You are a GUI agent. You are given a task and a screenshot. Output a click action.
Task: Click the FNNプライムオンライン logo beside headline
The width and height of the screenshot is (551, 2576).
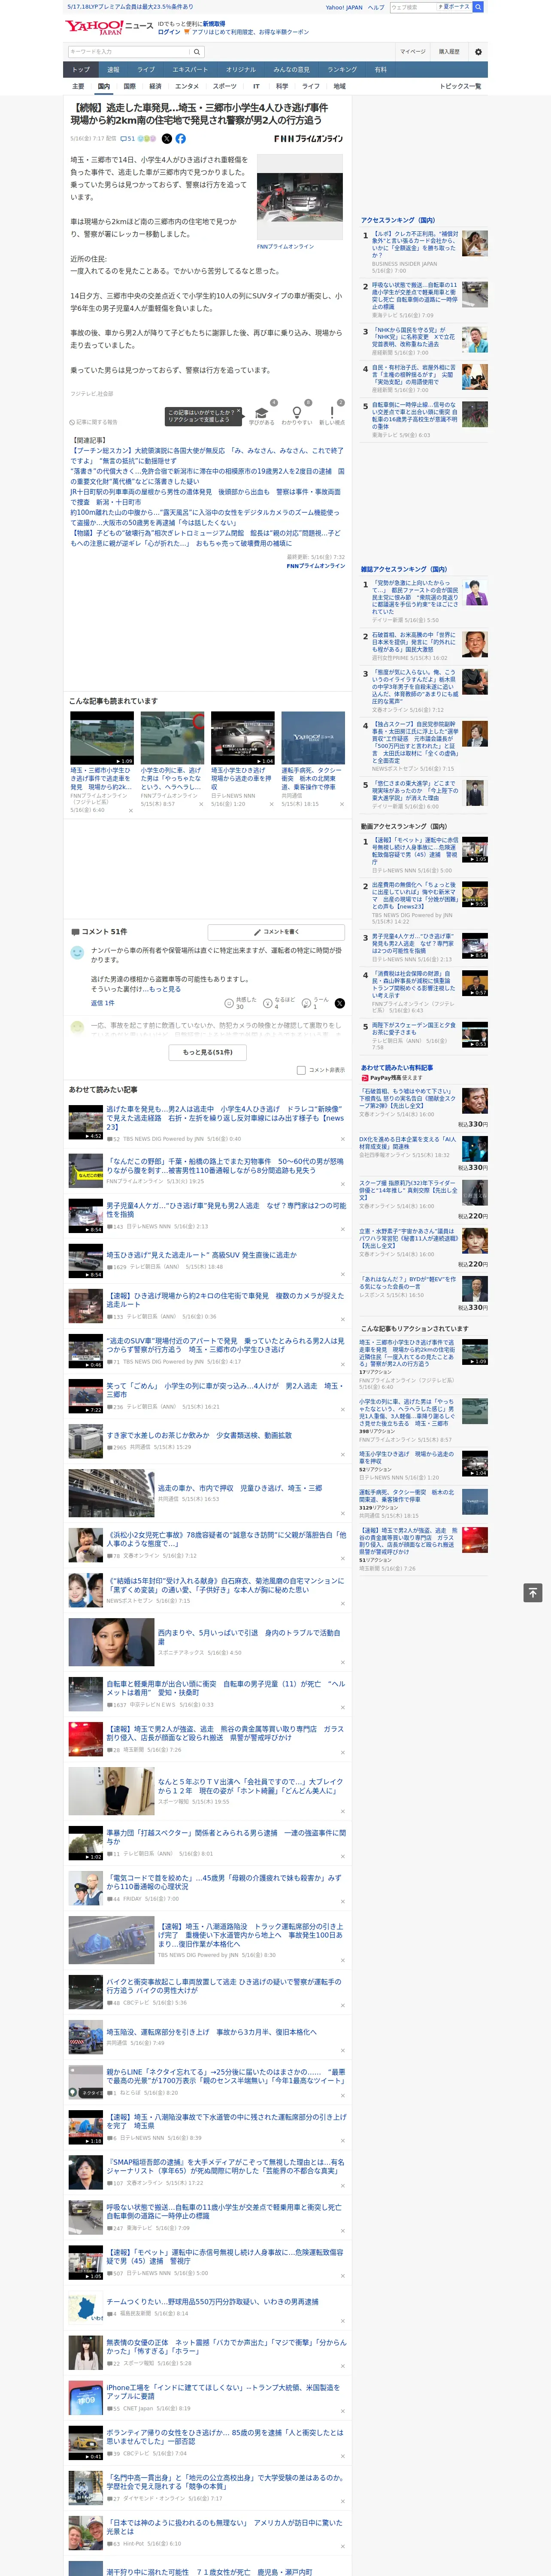click(x=308, y=139)
